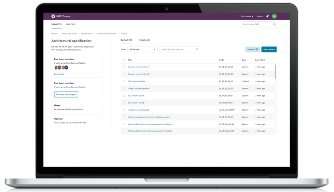This screenshot has width=334, height=192.
Task: Open the green user avatar menu
Action: (274, 16)
